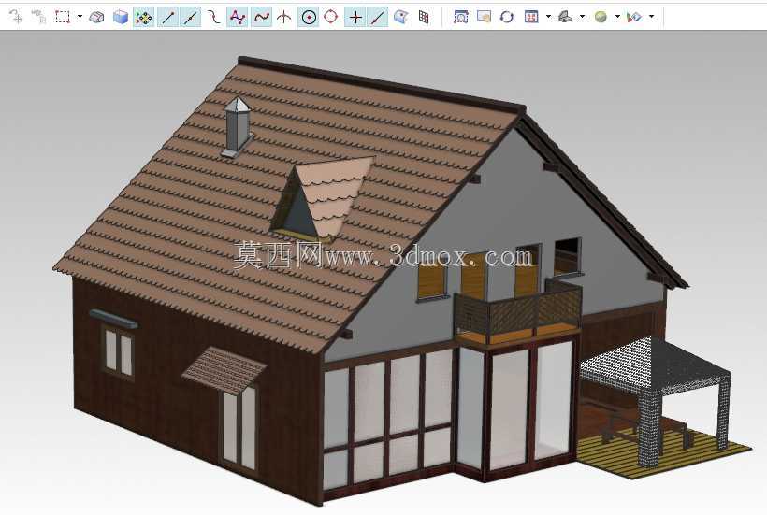Click the Clip Section icon
The image size is (767, 515).
634,17
